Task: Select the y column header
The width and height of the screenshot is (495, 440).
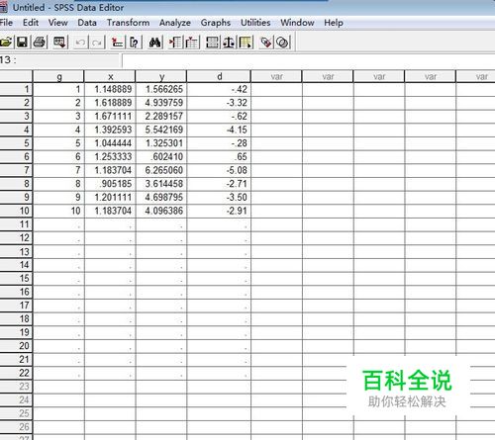Action: [x=161, y=76]
